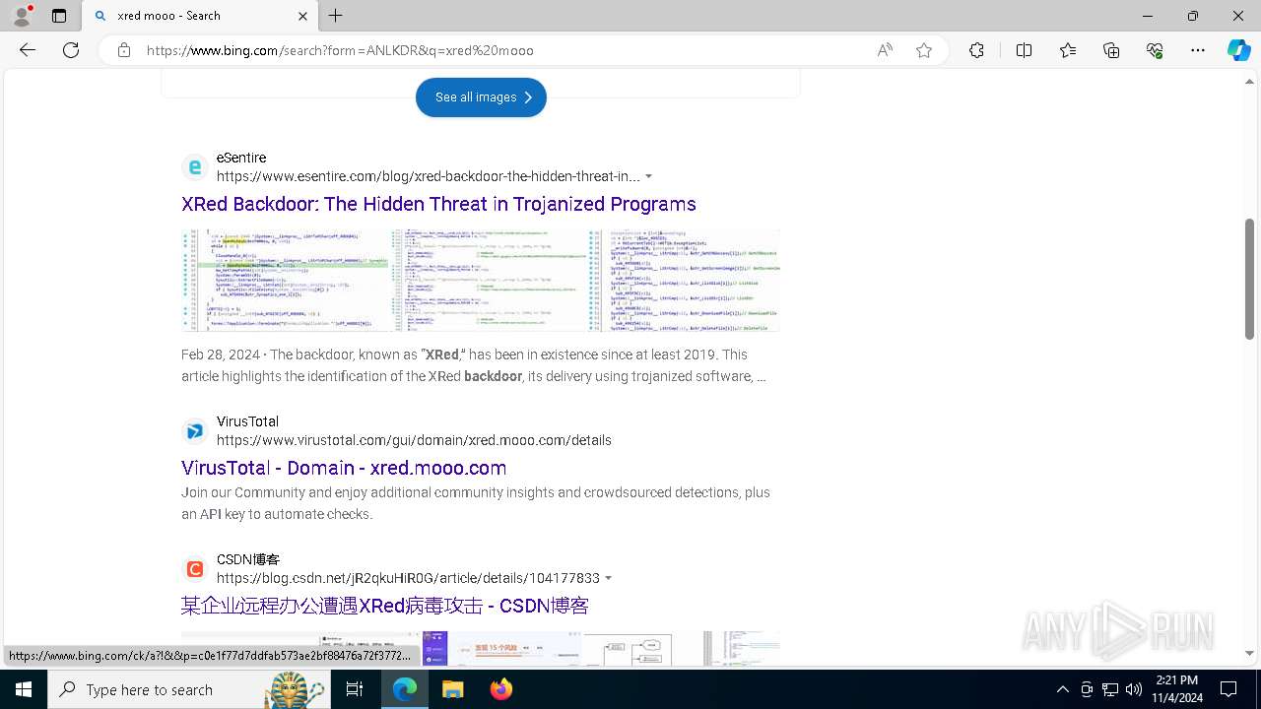Open network tray icon
Viewport: 1261px width, 709px height.
click(x=1110, y=689)
